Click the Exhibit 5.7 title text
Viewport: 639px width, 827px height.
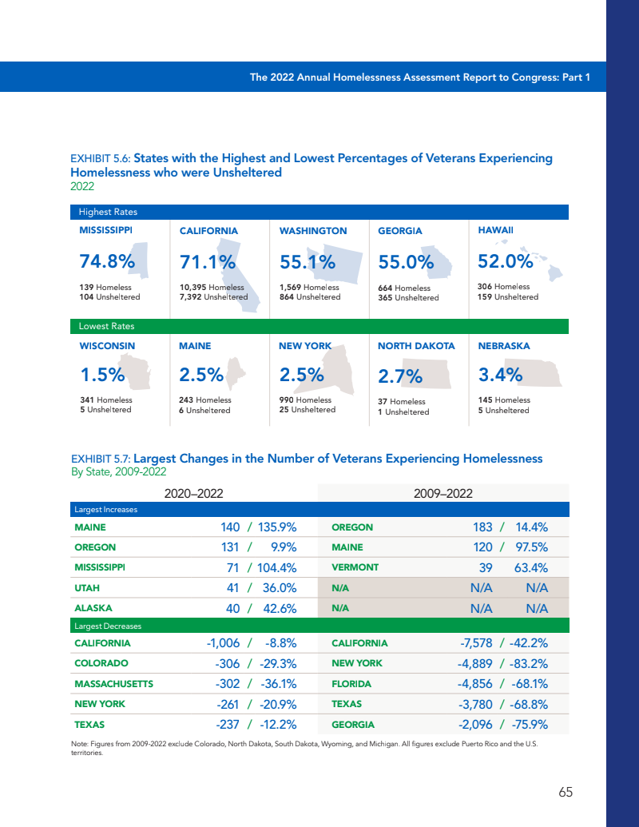307,459
